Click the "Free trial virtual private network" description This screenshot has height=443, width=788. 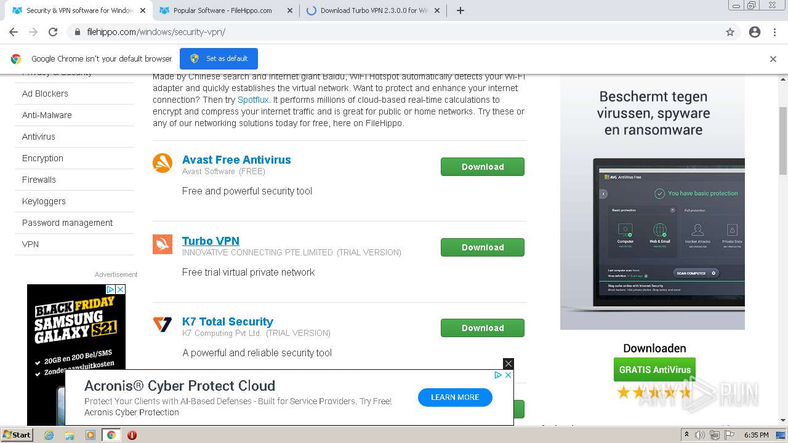248,272
